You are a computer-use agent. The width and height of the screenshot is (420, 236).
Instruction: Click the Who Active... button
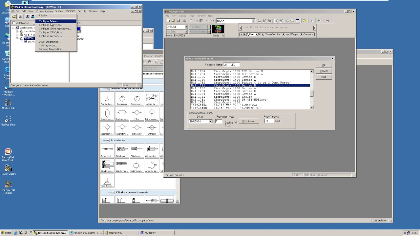(248, 121)
